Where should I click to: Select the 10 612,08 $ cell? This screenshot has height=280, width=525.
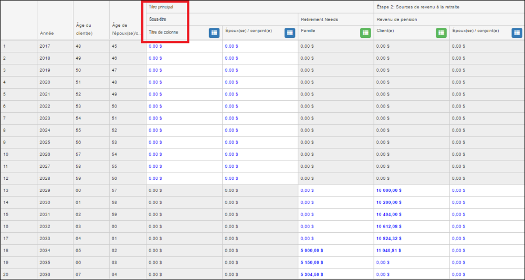coord(412,227)
